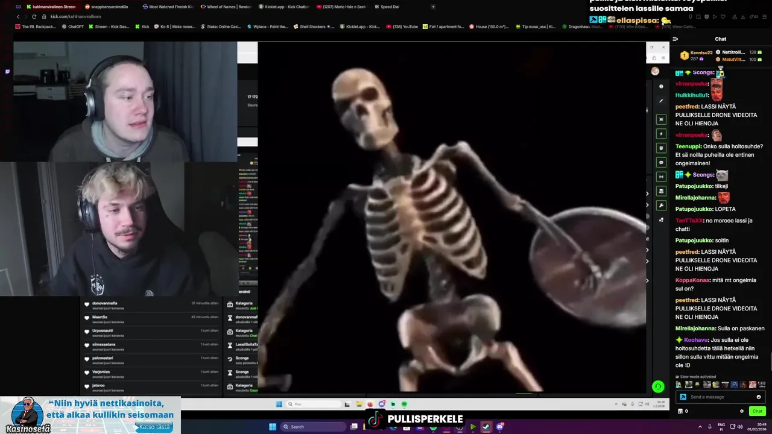Click the Windows taskbar Search box

coord(314,427)
